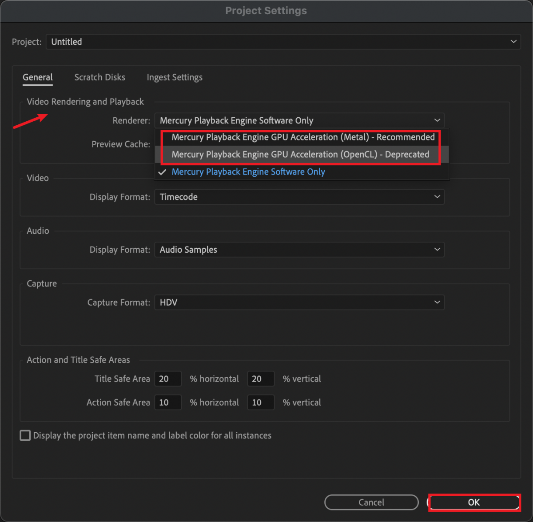533x522 pixels.
Task: Enable the project item name display checkbox
Action: point(25,435)
